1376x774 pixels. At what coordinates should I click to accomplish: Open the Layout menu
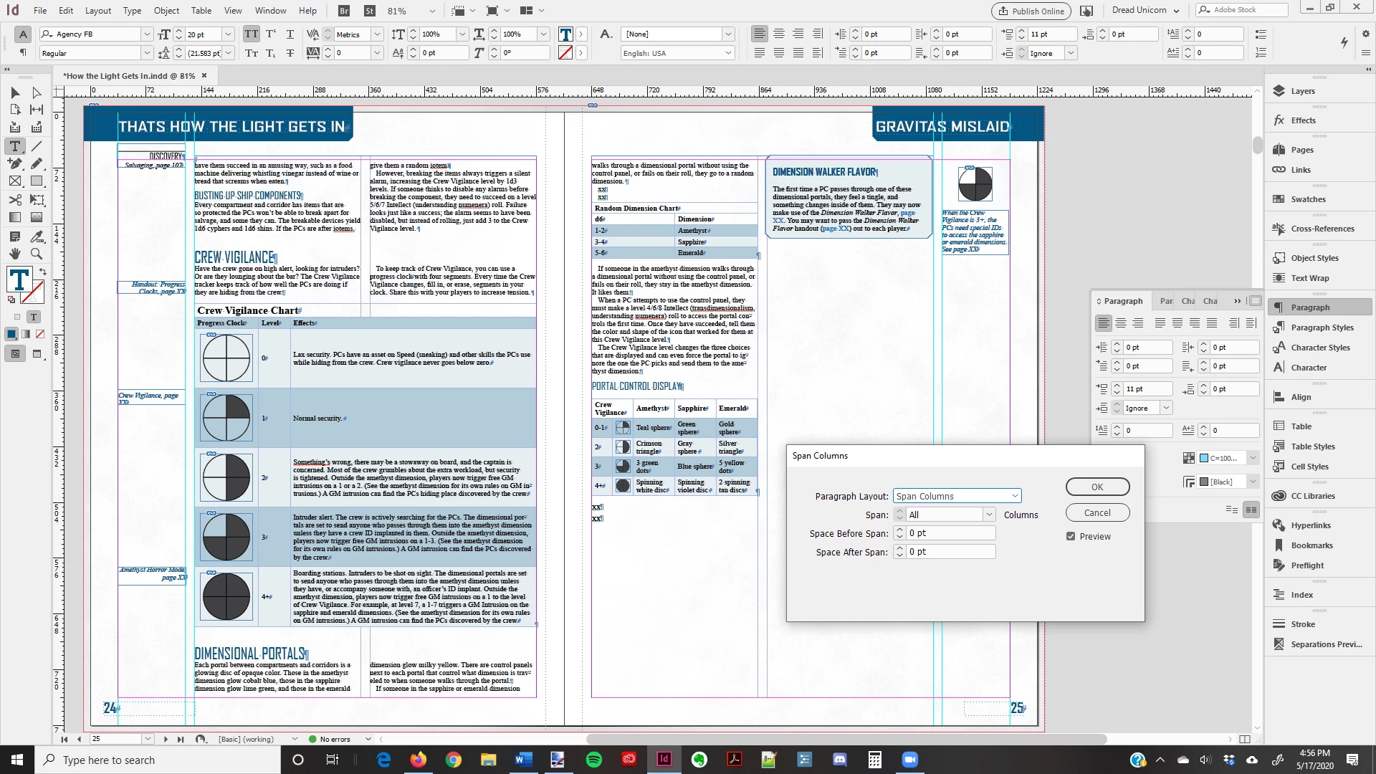tap(98, 10)
